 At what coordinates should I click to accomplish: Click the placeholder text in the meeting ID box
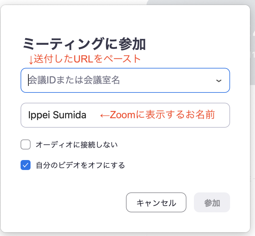[74, 80]
